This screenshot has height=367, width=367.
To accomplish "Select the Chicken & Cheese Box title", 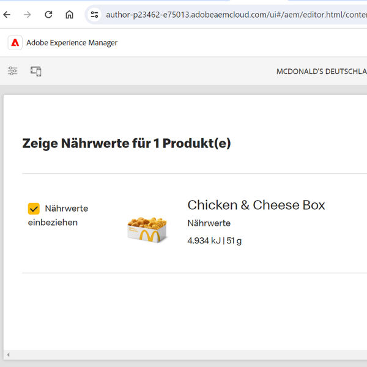I will tap(256, 205).
